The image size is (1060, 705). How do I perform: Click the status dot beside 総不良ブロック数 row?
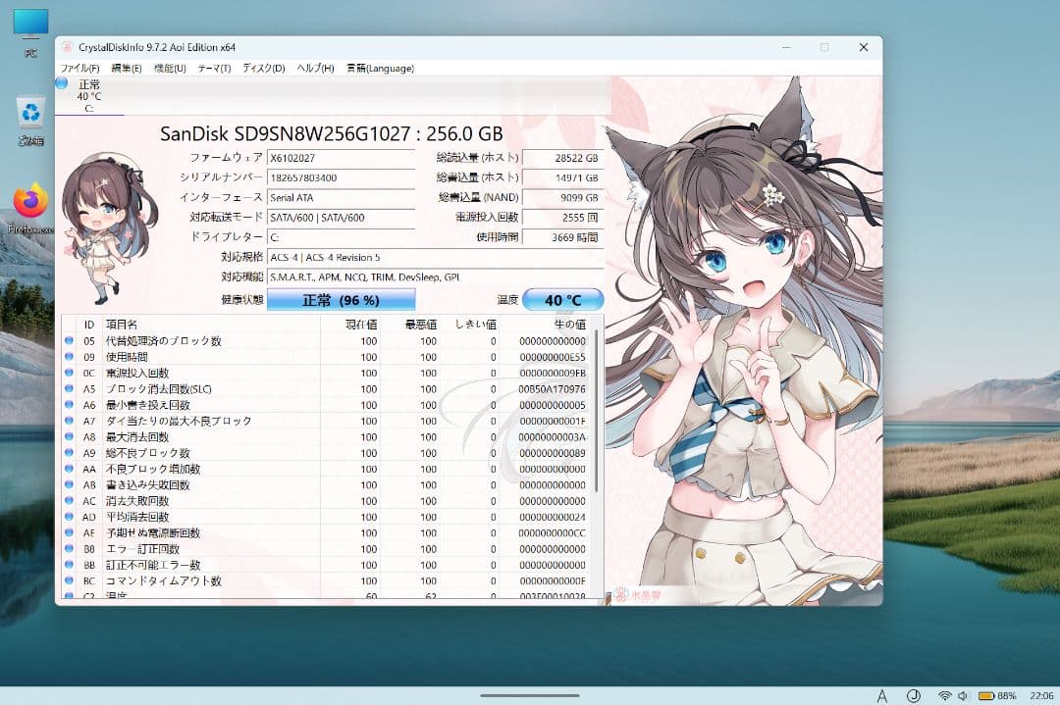[67, 453]
